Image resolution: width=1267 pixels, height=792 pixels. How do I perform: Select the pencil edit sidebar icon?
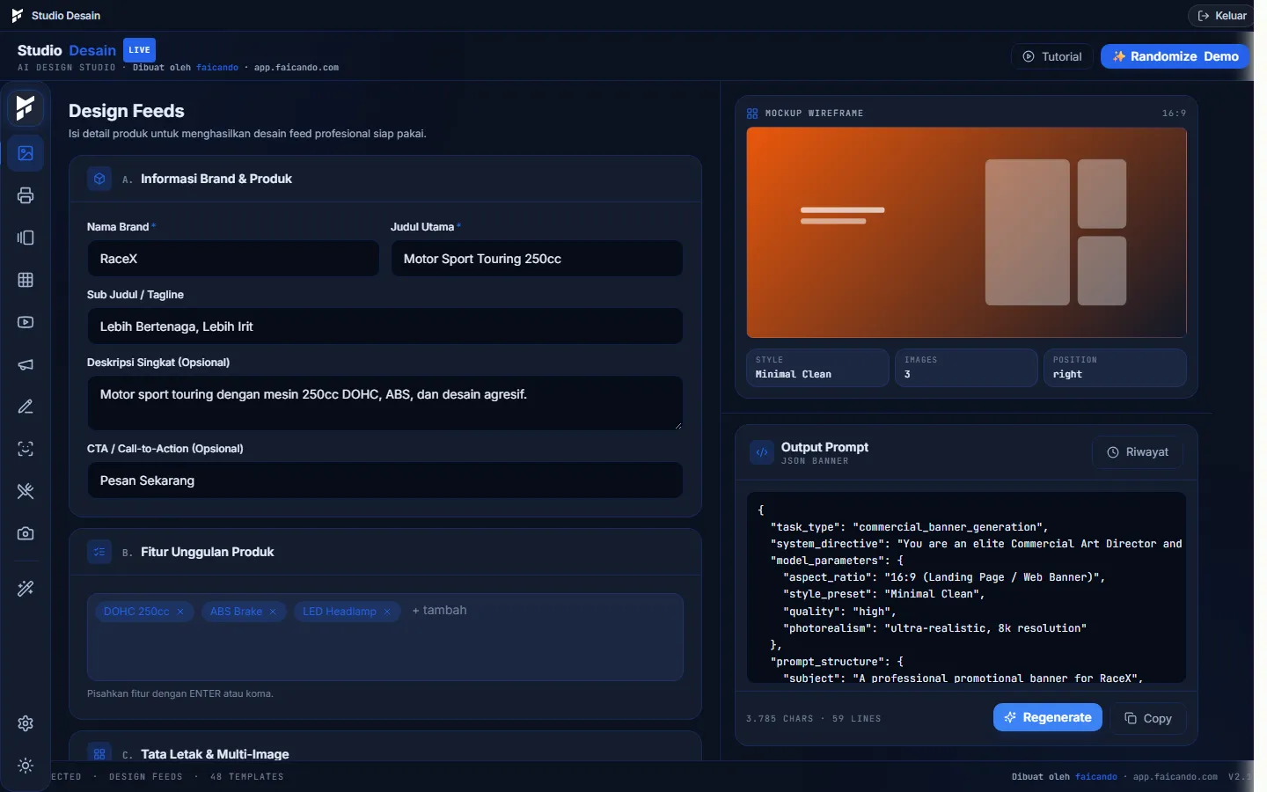(x=26, y=407)
